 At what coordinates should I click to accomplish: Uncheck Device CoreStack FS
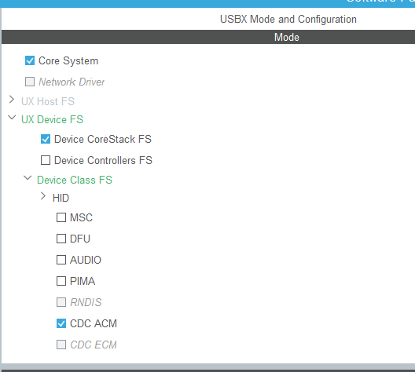point(46,139)
